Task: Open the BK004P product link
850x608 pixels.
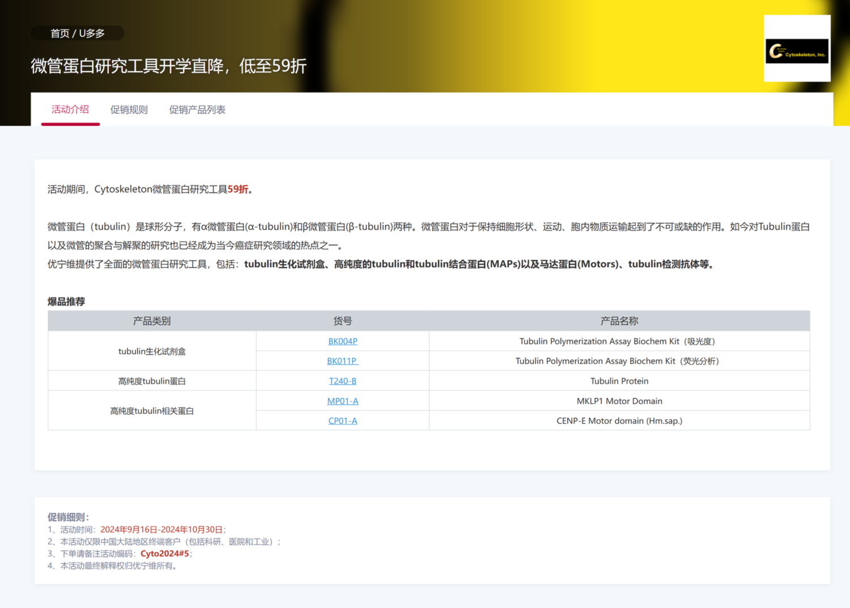Action: 342,341
